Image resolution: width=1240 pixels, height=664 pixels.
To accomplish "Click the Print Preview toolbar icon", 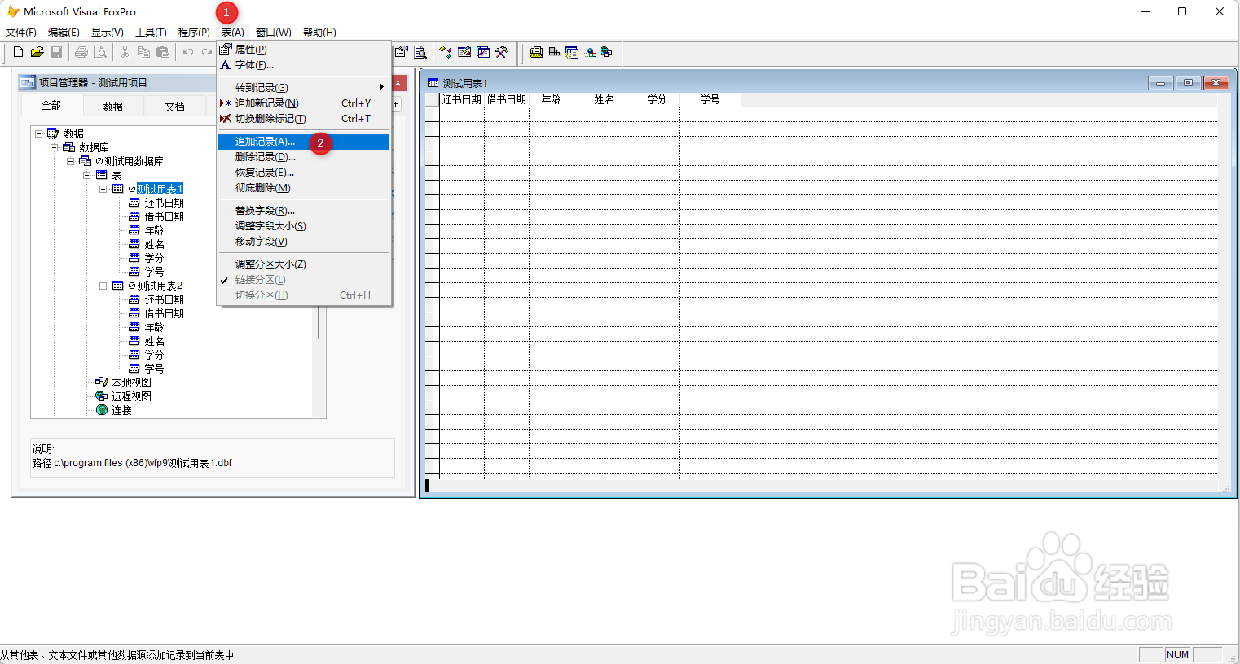I will click(100, 52).
